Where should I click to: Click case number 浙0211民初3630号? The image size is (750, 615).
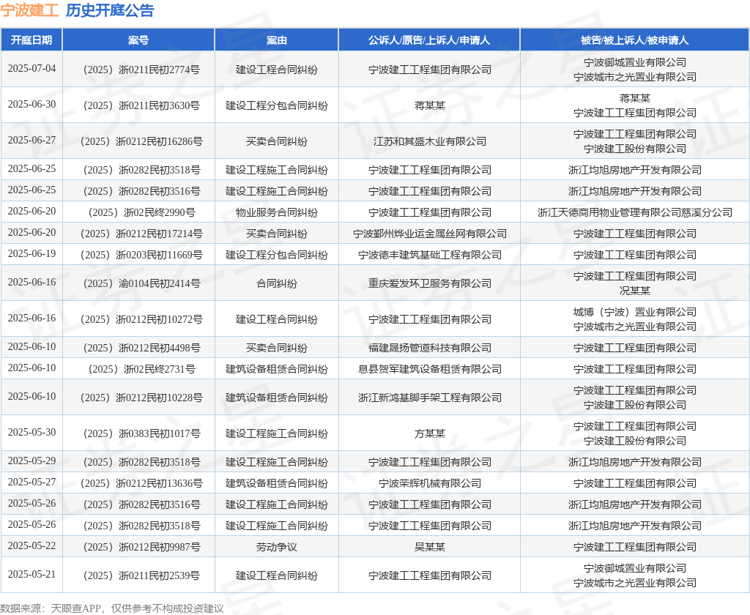[141, 105]
